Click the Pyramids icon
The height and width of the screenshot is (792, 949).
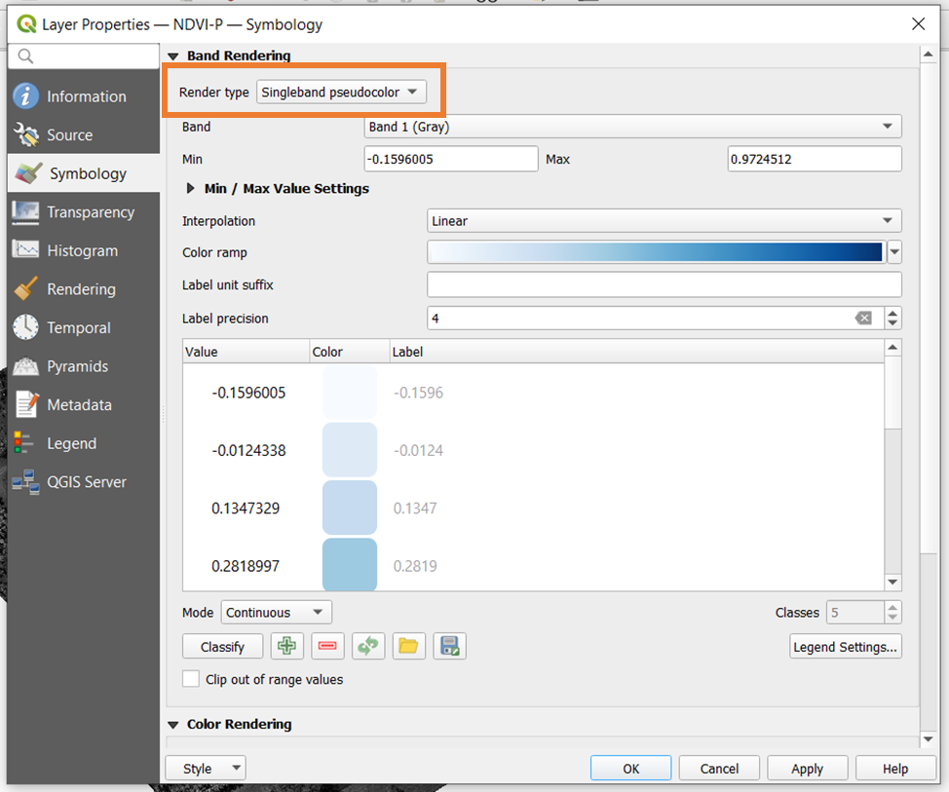pyautogui.click(x=25, y=366)
